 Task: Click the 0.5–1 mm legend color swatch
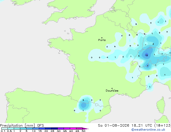(11, 128)
